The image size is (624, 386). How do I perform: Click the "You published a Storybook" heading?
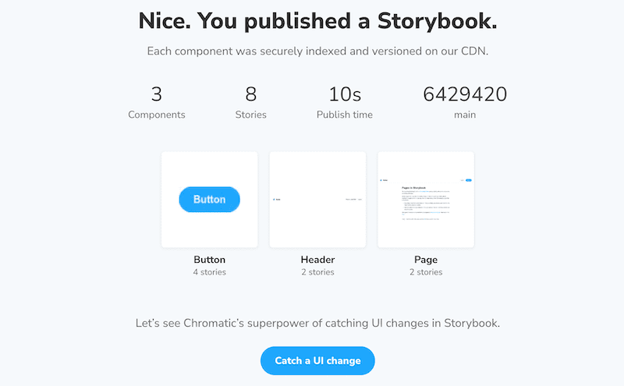tap(317, 21)
